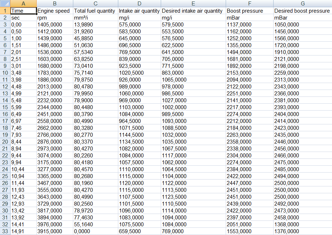332x235 pixels.
Task: Click fuel quantity cell 80,4570
Action: click(x=95, y=169)
